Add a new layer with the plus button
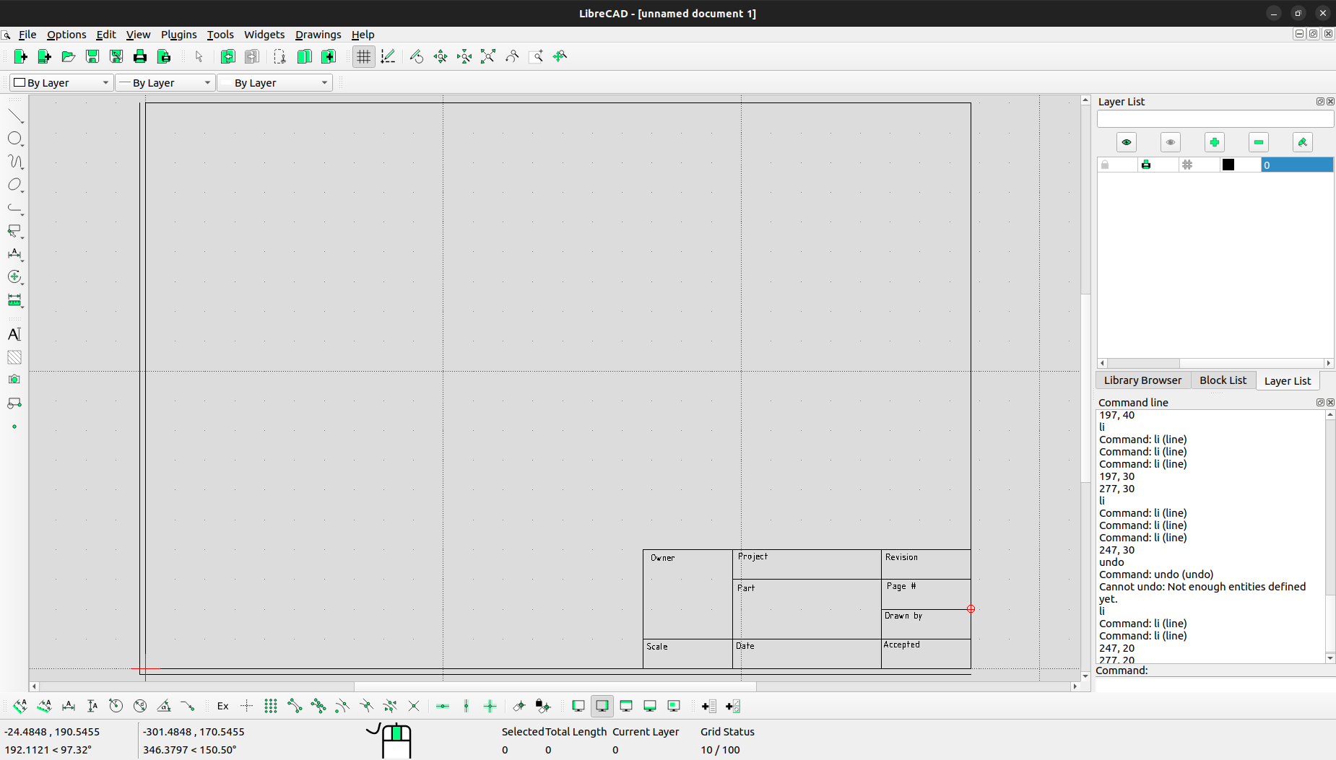1336x760 pixels. tap(1215, 142)
